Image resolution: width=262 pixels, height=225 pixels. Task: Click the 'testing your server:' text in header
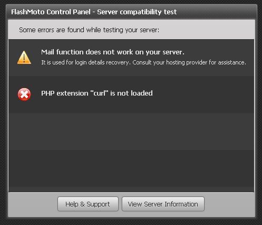tap(131, 30)
